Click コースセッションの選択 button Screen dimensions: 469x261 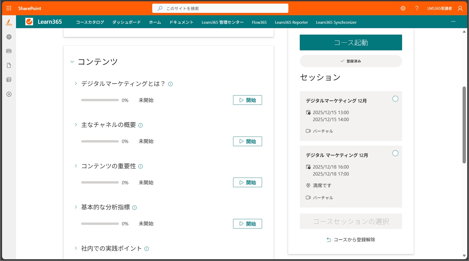351,221
